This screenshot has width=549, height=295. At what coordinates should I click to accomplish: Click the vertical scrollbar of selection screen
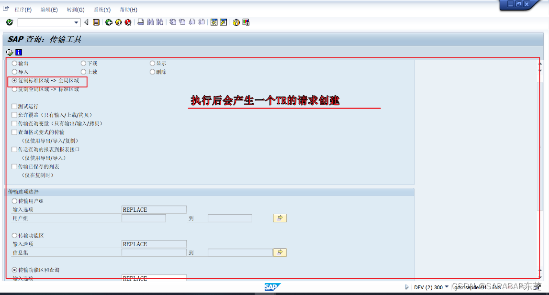[x=540, y=147]
